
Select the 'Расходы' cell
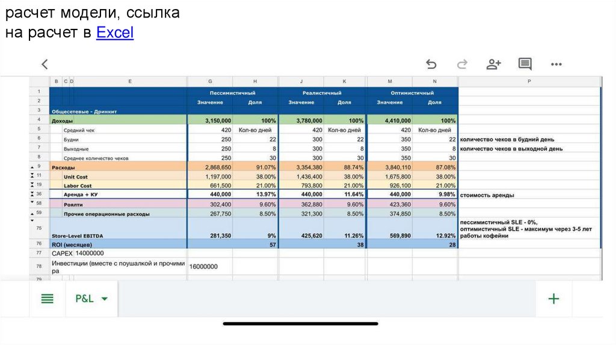[119, 167]
